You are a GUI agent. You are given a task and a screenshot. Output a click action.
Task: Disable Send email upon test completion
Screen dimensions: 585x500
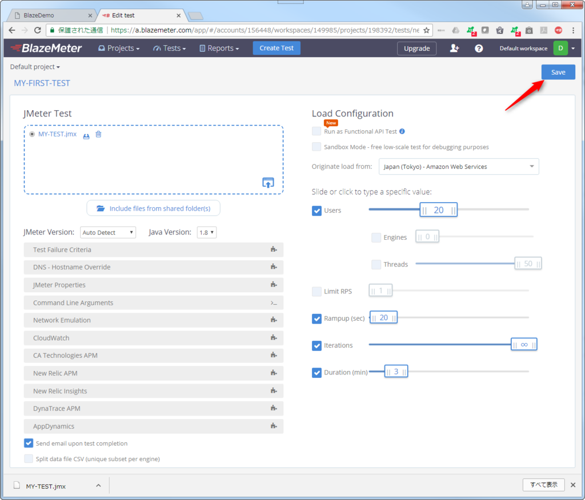tap(29, 443)
